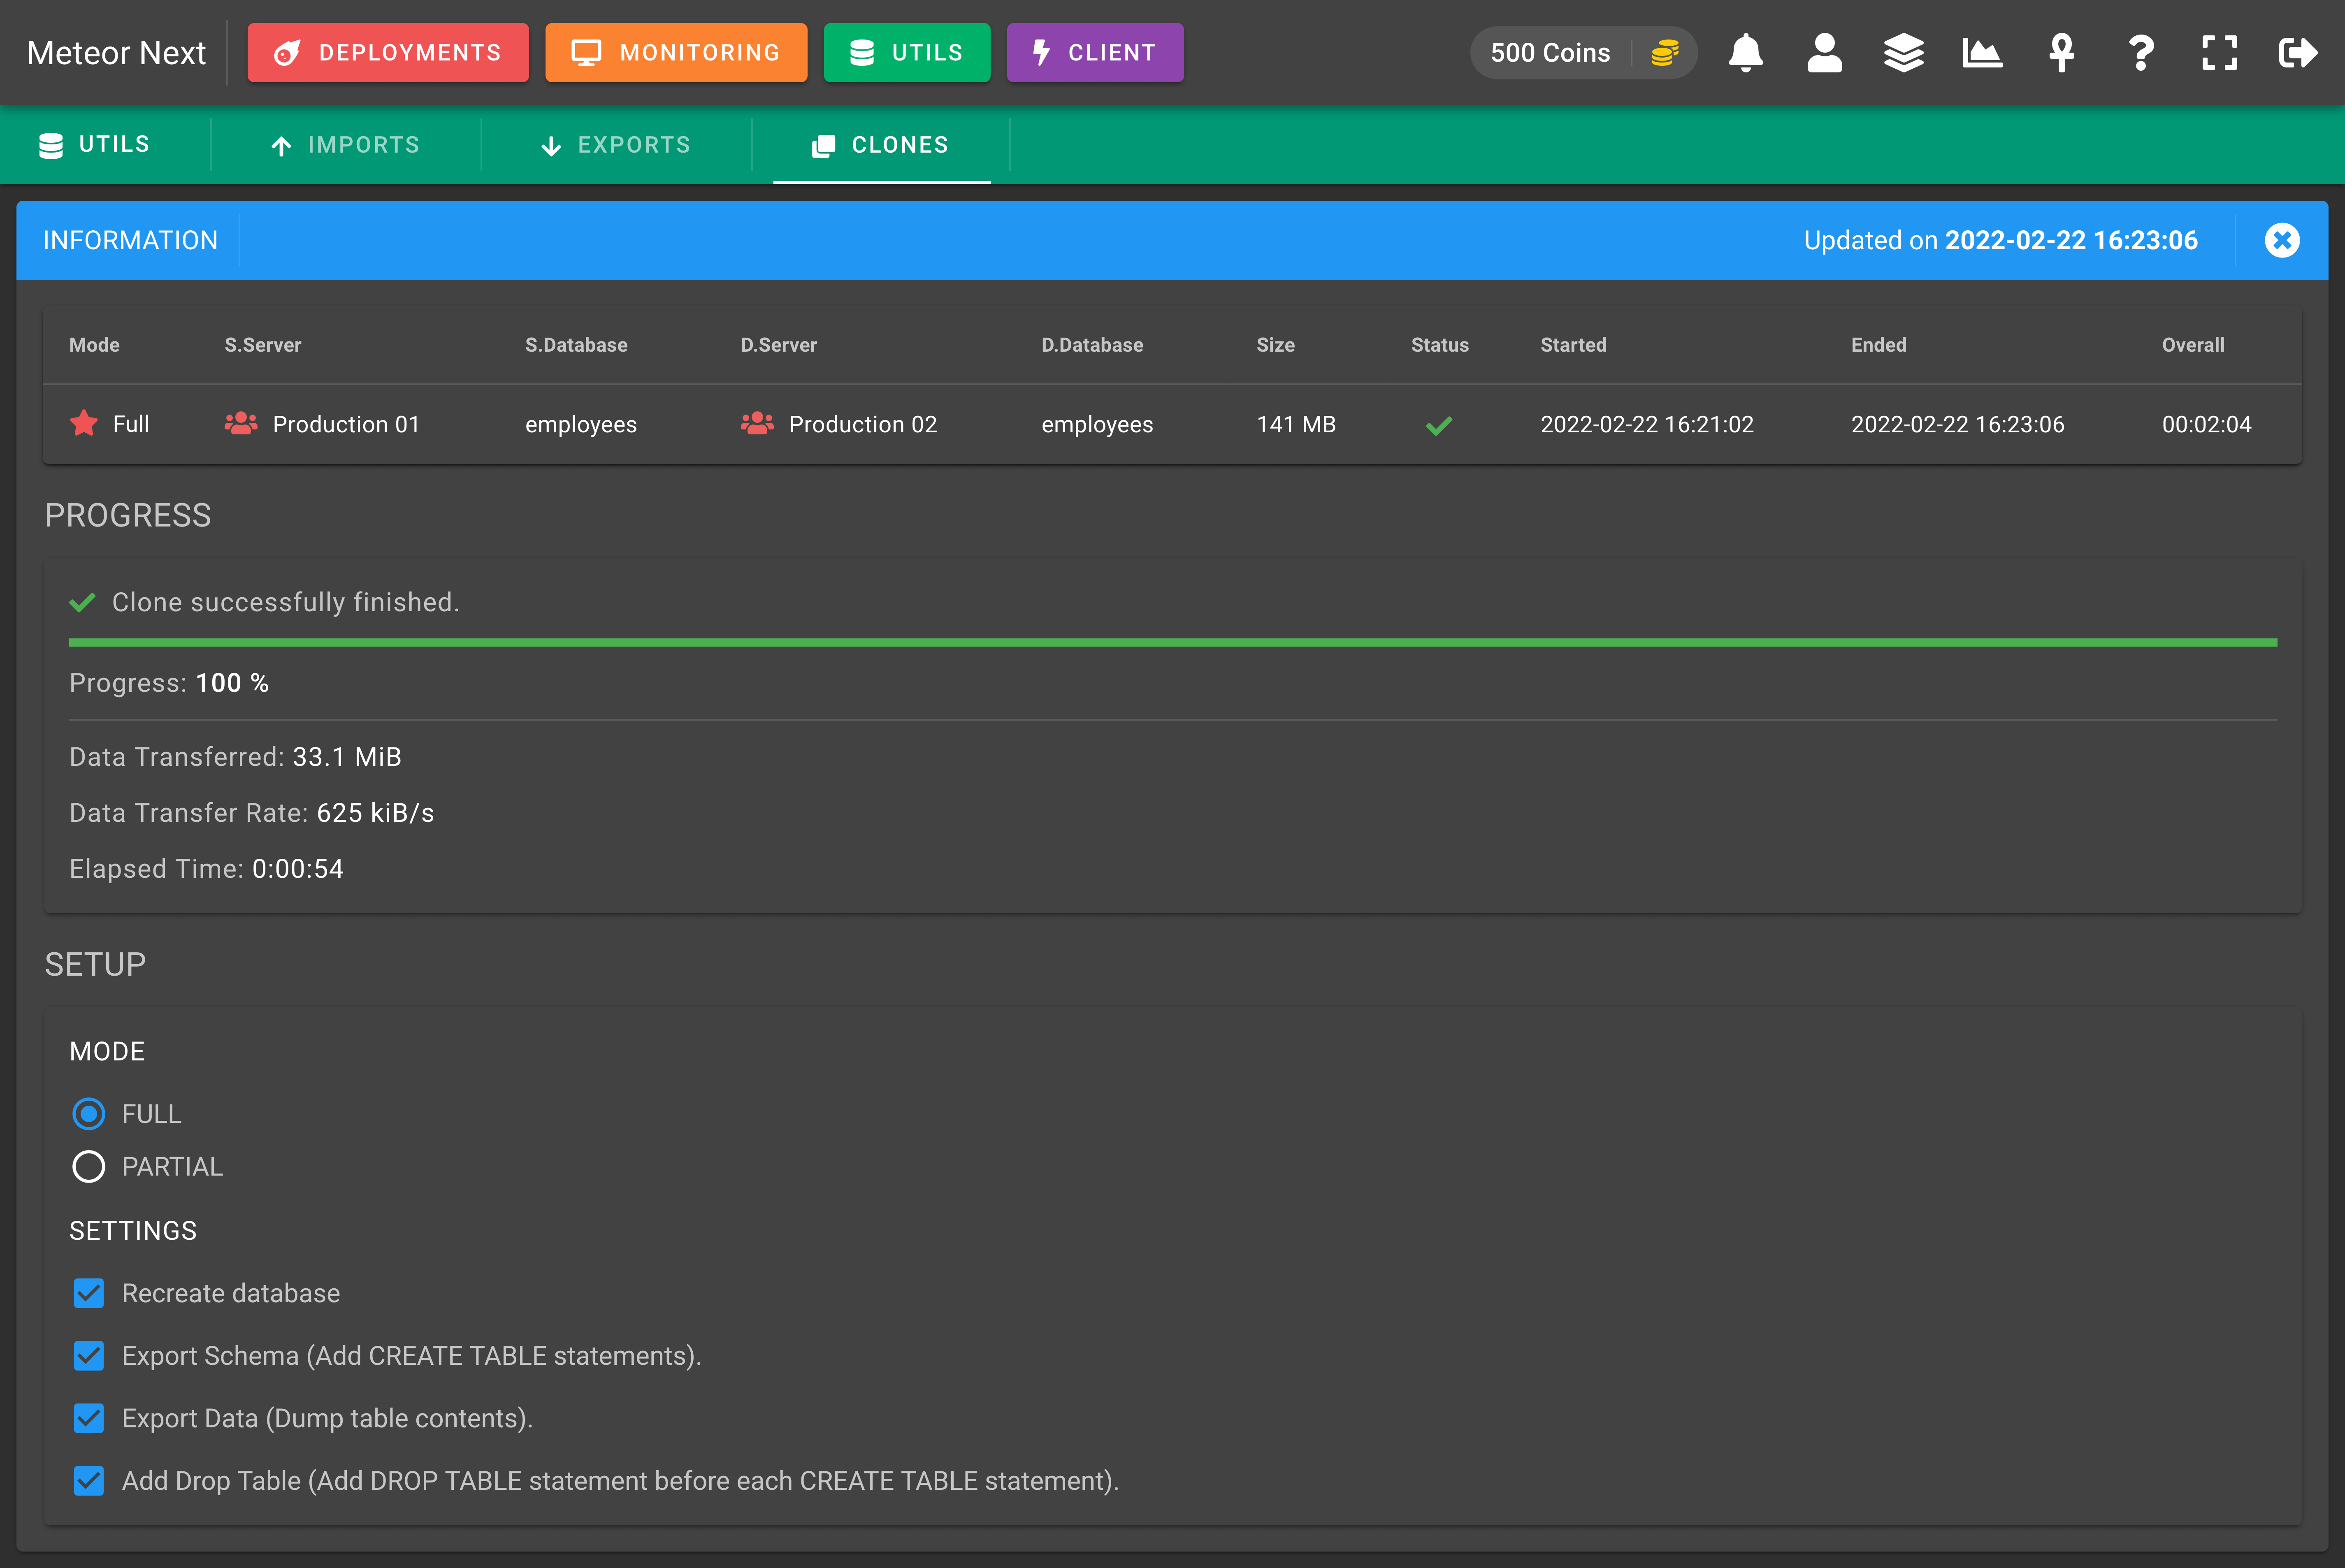Click the green status checkmark in table row
The image size is (2345, 1568).
click(x=1439, y=426)
